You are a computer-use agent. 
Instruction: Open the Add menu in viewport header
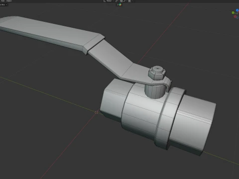[3, 1]
